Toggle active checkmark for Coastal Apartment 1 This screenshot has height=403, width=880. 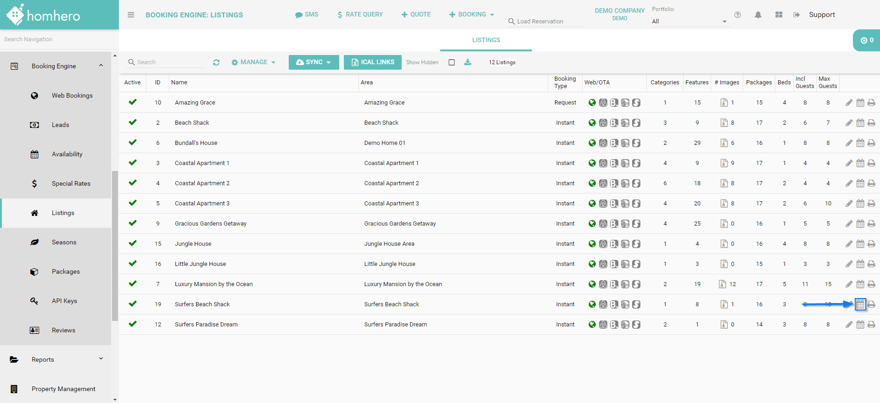point(133,163)
